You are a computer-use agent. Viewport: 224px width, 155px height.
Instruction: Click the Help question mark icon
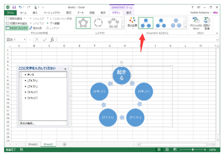[192, 7]
